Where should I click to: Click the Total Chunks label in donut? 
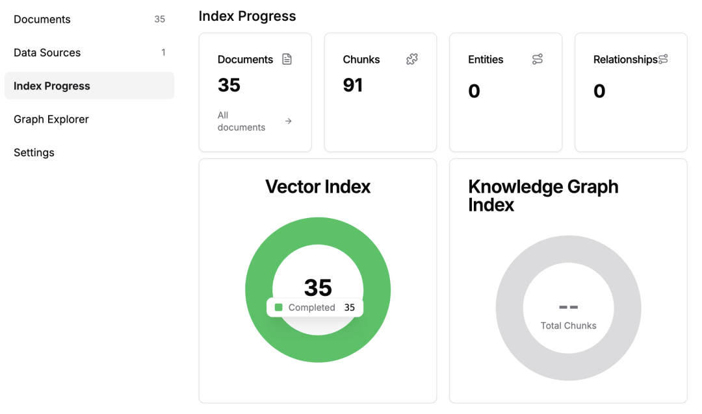tap(568, 326)
